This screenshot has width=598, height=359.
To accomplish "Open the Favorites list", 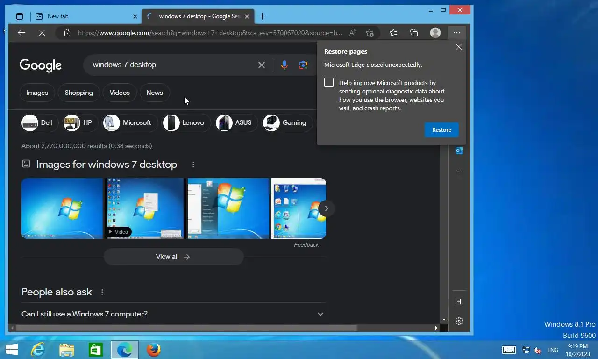I will 393,33.
